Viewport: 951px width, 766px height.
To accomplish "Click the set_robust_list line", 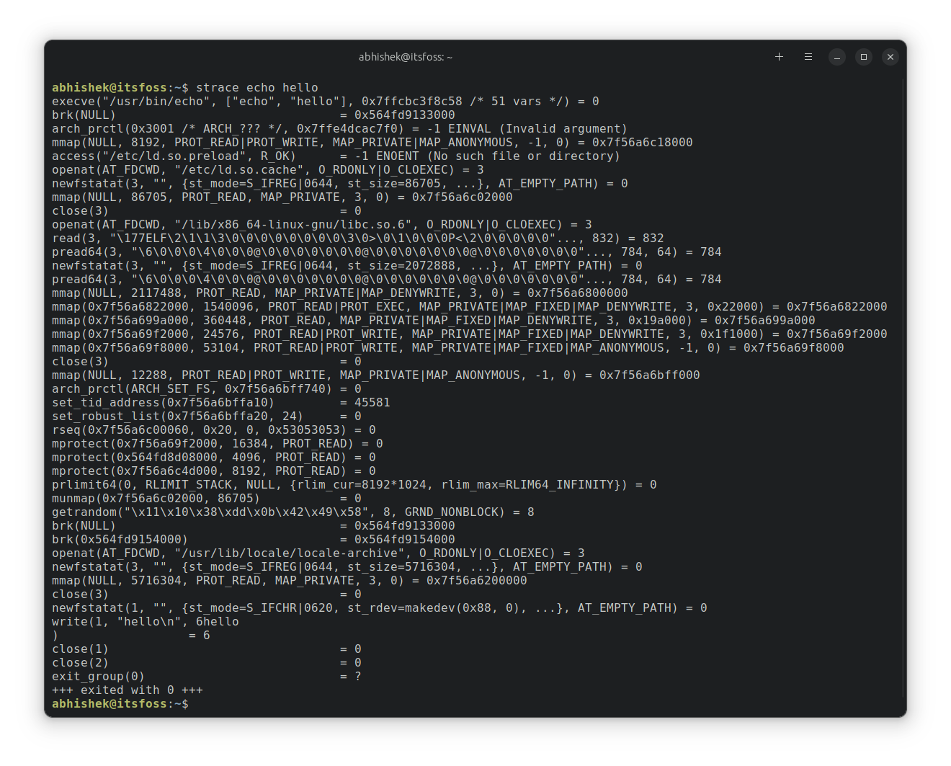I will point(207,417).
